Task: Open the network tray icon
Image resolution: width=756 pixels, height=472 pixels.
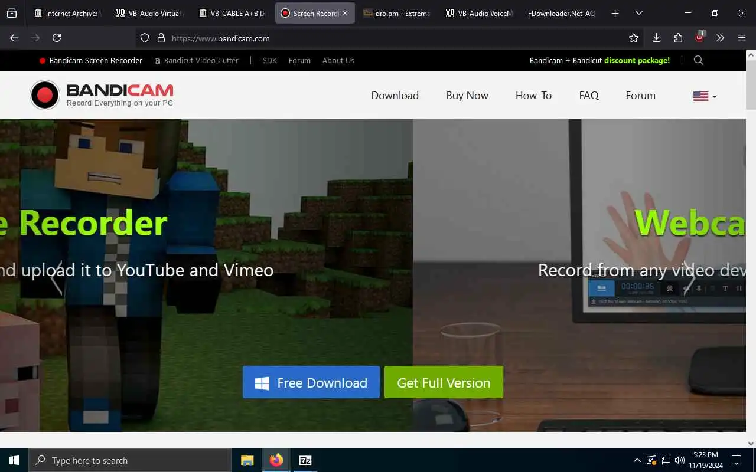Action: [x=665, y=460]
